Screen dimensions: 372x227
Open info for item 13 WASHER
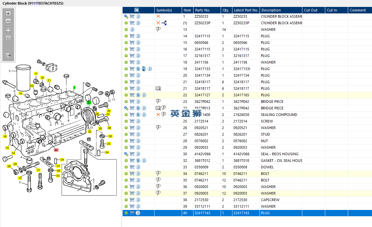point(132,29)
